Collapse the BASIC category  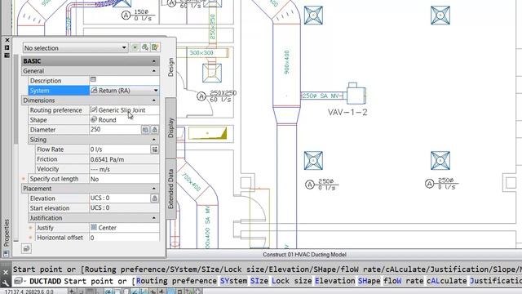pyautogui.click(x=154, y=61)
